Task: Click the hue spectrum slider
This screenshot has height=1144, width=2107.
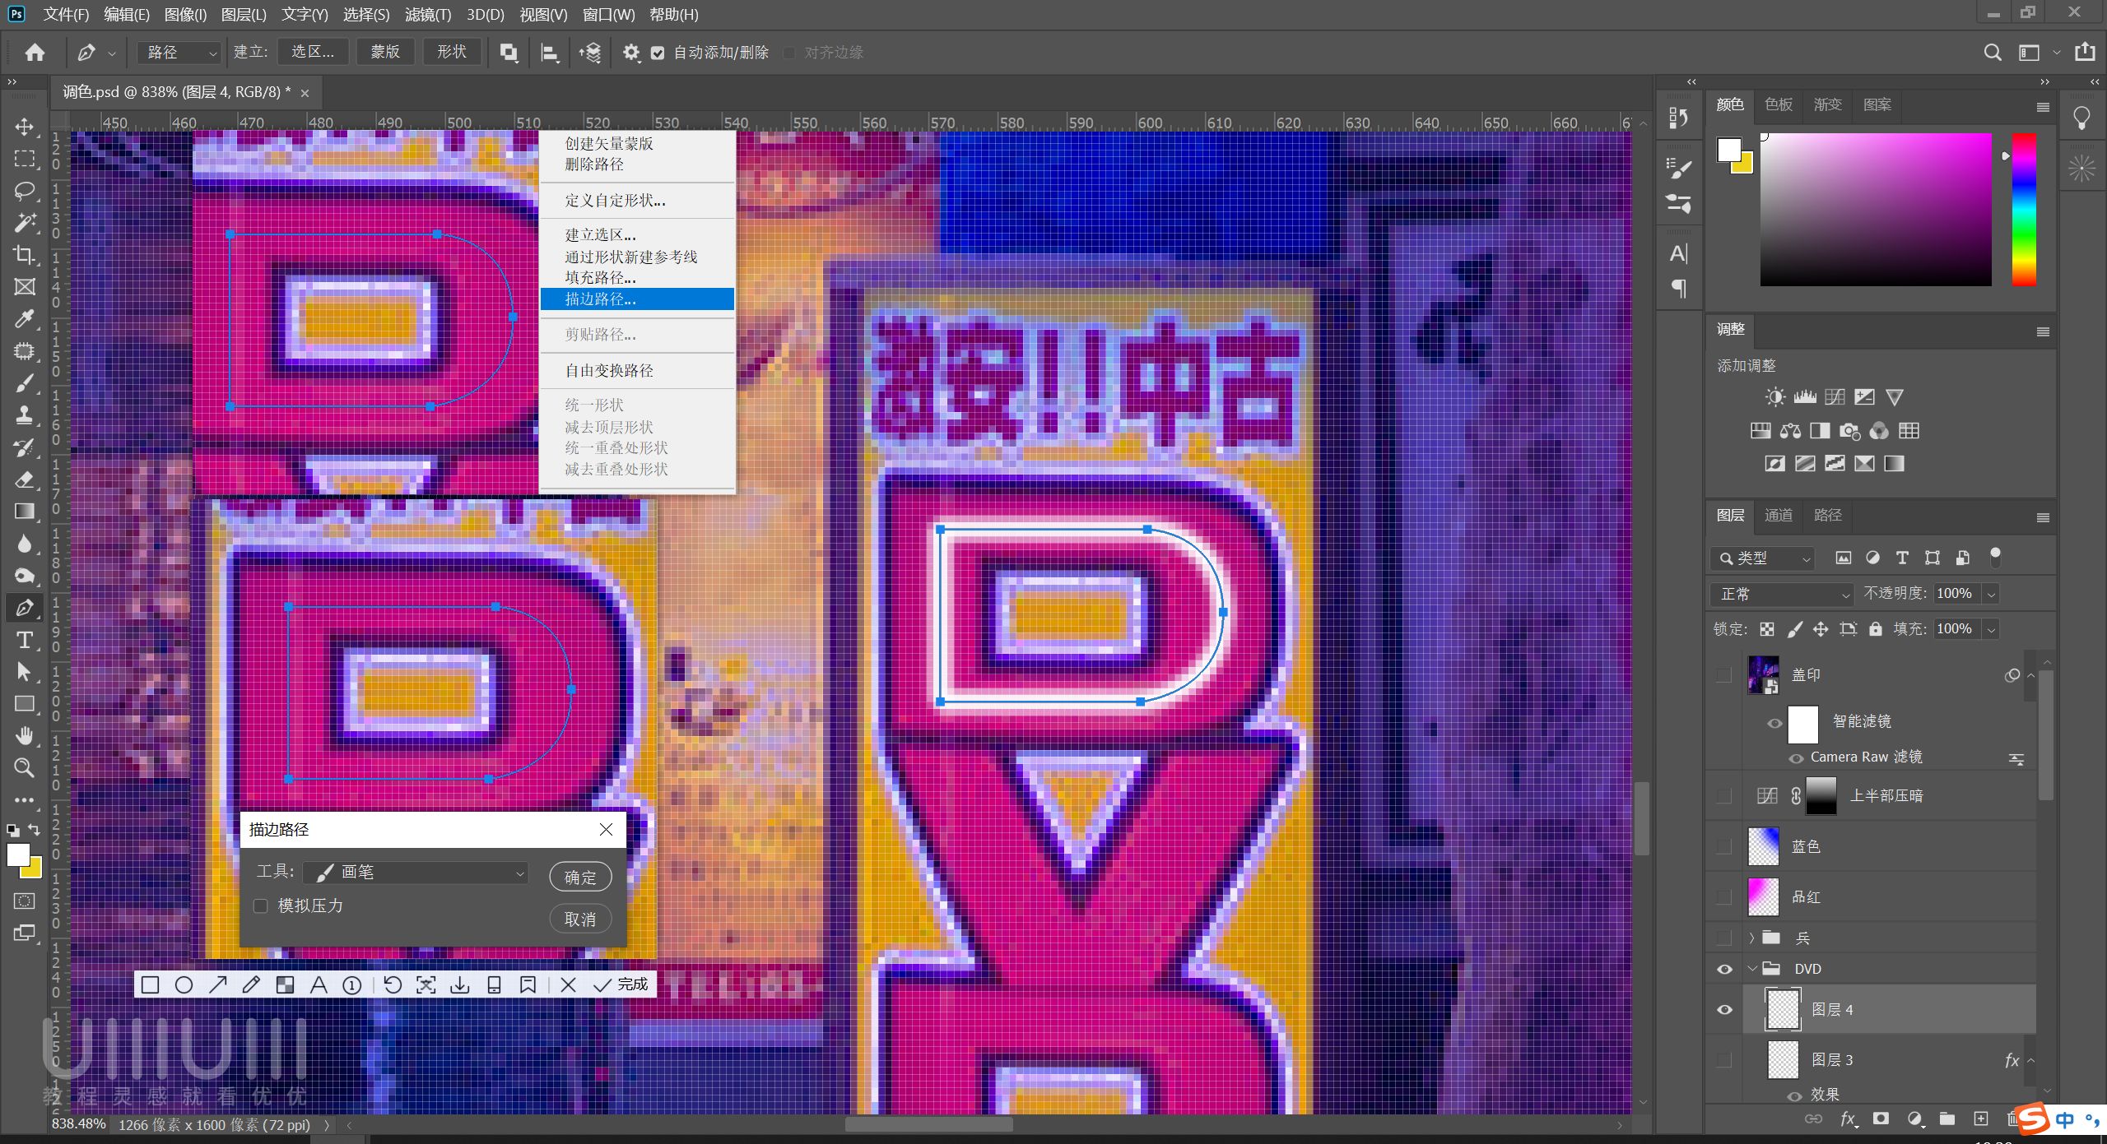Action: (x=2024, y=210)
